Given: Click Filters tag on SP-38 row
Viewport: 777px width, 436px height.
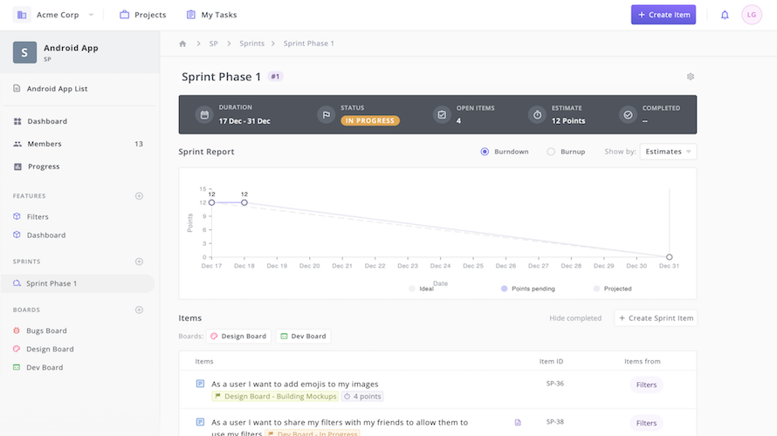Looking at the screenshot, I should click(646, 423).
